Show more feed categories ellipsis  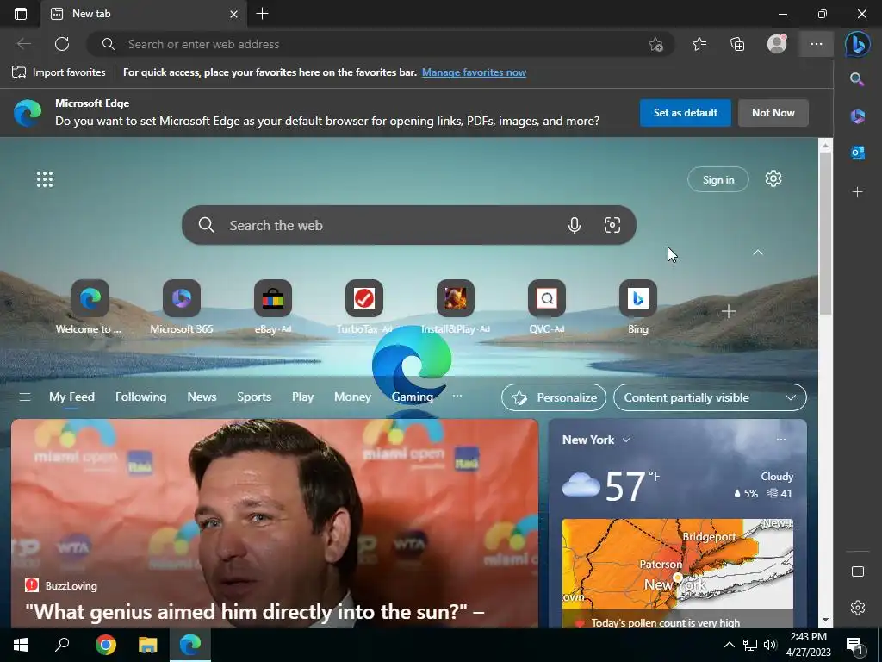tap(457, 396)
